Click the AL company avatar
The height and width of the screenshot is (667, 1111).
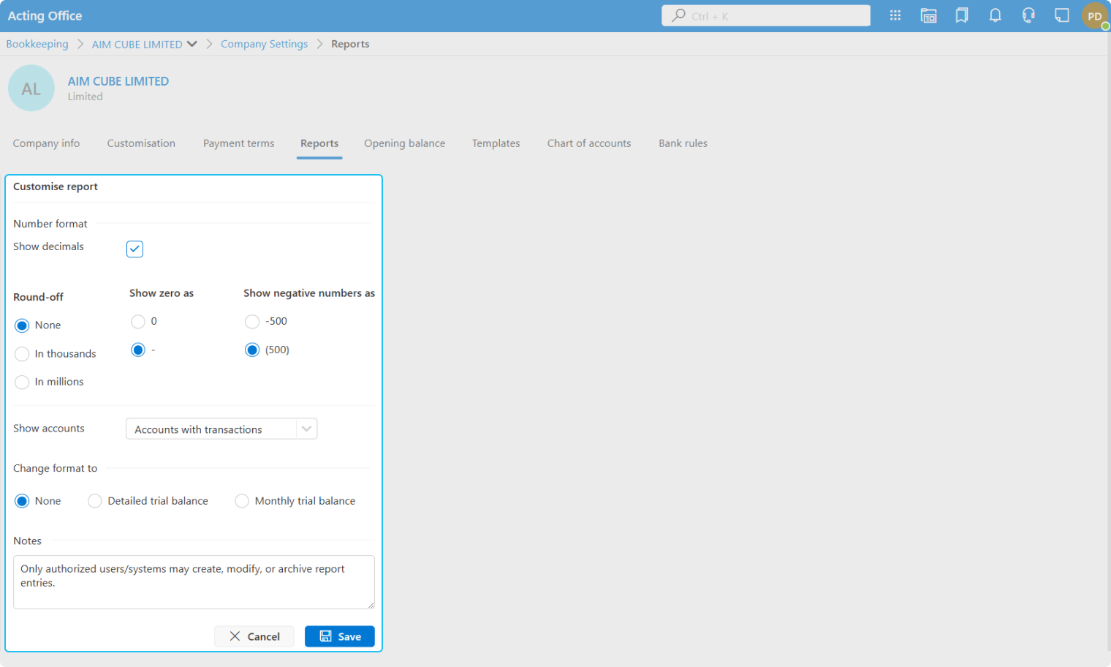point(31,88)
